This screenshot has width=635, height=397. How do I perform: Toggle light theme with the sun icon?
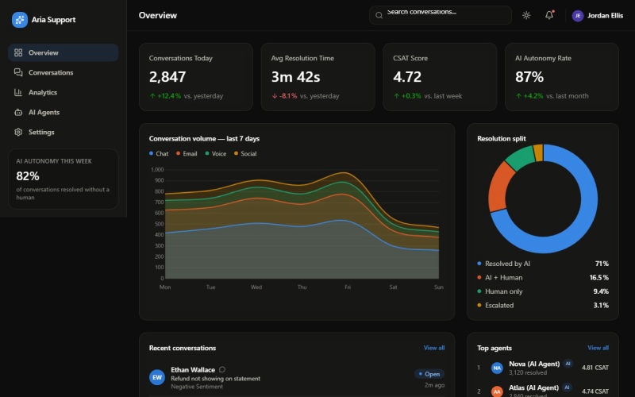(x=526, y=15)
